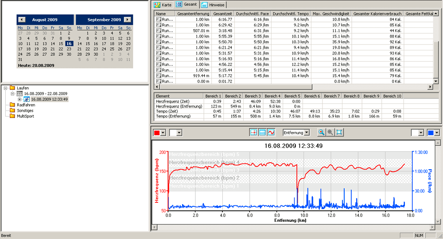443x239 pixels.
Task: Sort by the Gesamtzeit column header
Action: coord(222,14)
